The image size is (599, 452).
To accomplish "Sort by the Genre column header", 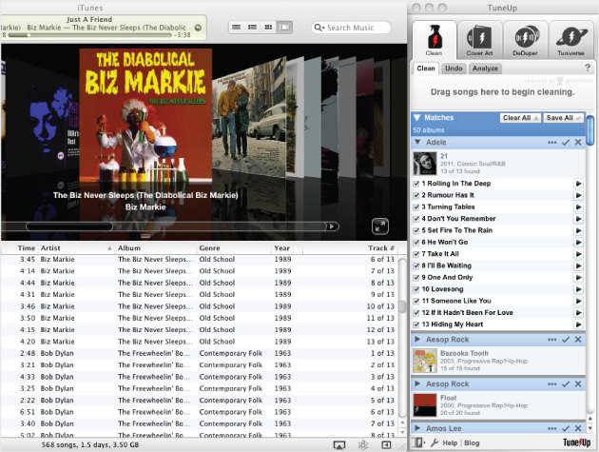I will pos(234,247).
